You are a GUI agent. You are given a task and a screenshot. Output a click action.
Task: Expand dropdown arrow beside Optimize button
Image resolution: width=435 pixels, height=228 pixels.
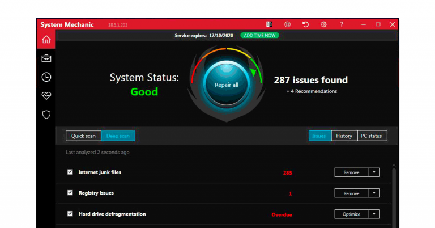click(x=374, y=214)
